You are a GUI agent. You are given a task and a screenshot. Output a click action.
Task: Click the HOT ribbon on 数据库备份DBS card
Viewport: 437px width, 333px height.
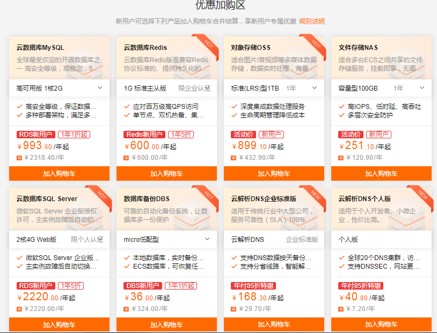tap(208, 196)
